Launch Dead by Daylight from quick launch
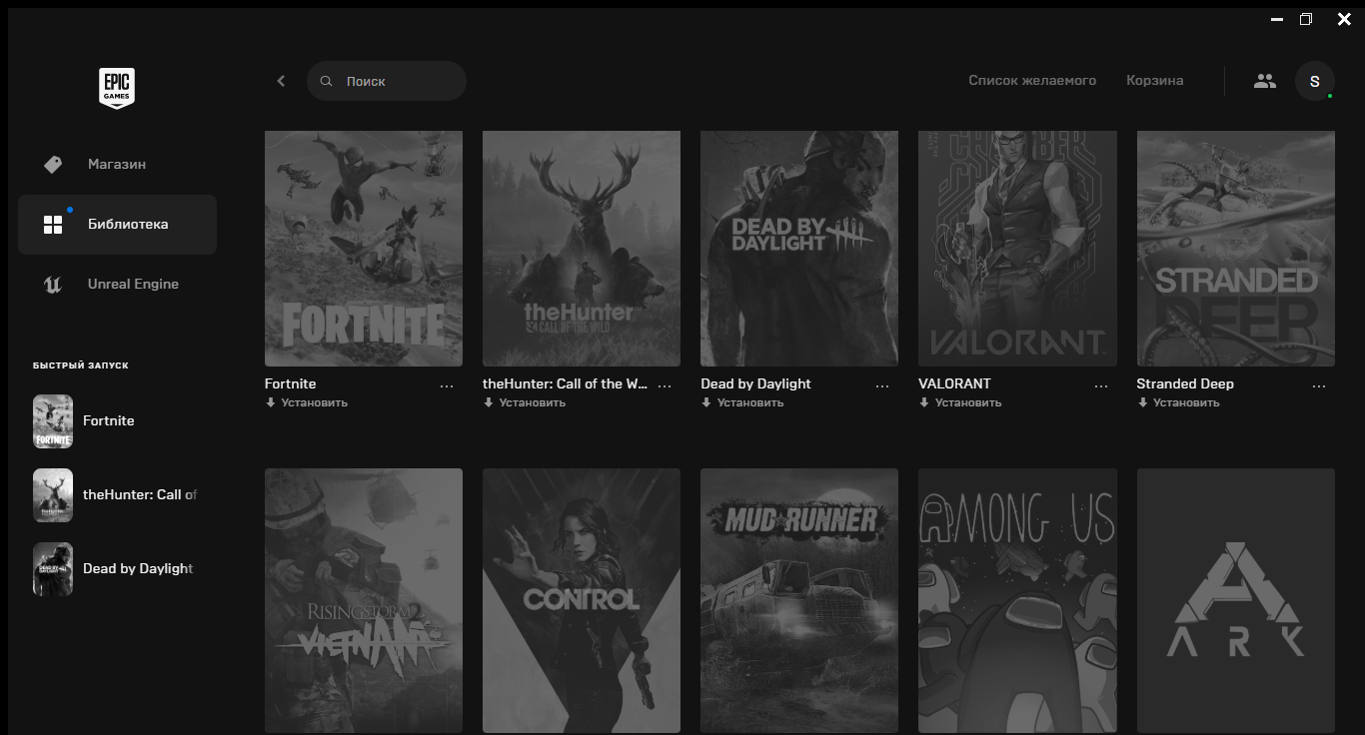Screen dimensions: 1365x735 138,569
